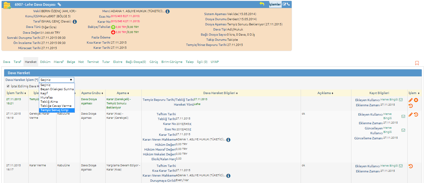Click Merve Bingöl link in the 18:21 row
The height and width of the screenshot is (183, 424).
389,100
